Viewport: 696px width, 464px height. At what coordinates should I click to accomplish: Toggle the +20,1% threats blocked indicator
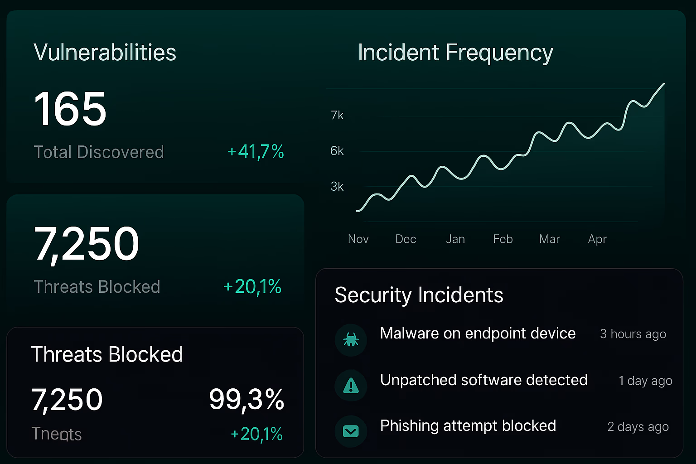pyautogui.click(x=252, y=286)
